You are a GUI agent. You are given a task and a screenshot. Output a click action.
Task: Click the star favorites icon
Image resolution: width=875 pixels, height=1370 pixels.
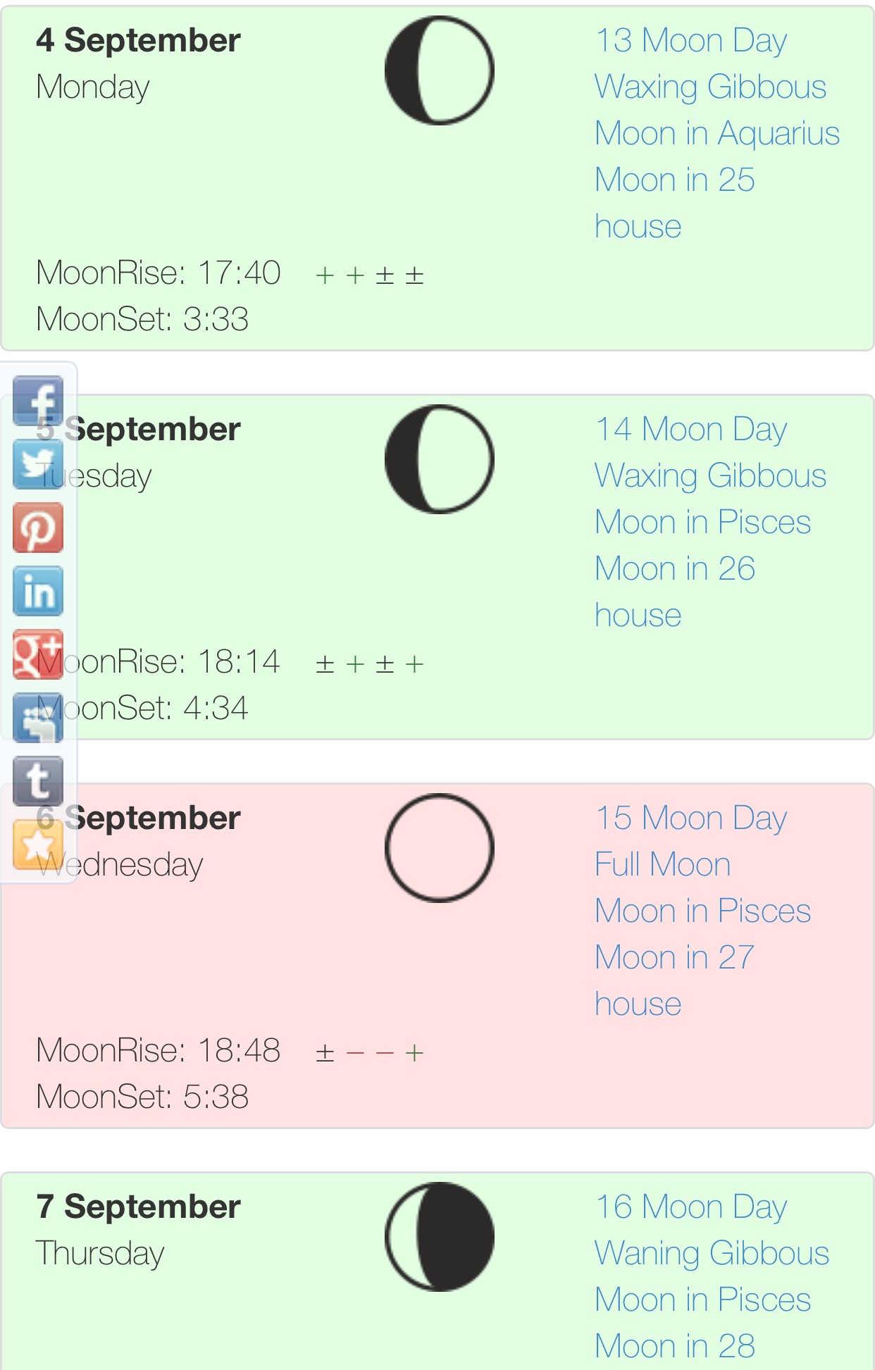coord(38,845)
